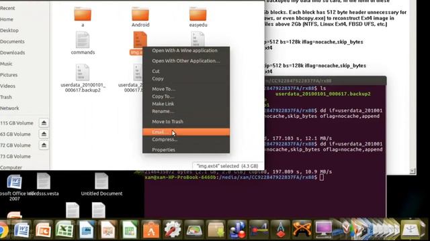Screen dimensions: 430x241
Task: Open the 73 GB Volume in sidebar
Action: 15,156
